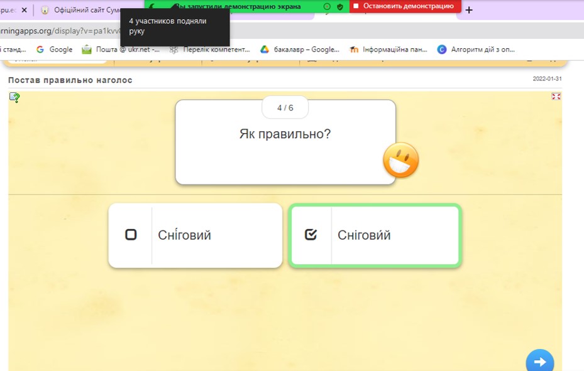The height and width of the screenshot is (371, 584).
Task: Open the Google bookmark
Action: click(54, 50)
